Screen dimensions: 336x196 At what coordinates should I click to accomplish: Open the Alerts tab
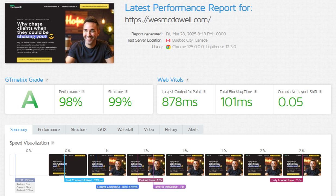pos(193,130)
